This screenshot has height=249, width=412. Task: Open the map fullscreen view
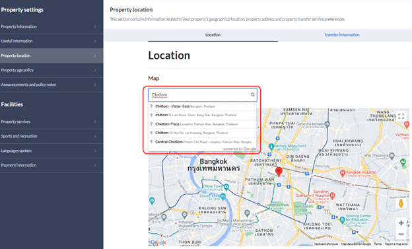coord(401,116)
